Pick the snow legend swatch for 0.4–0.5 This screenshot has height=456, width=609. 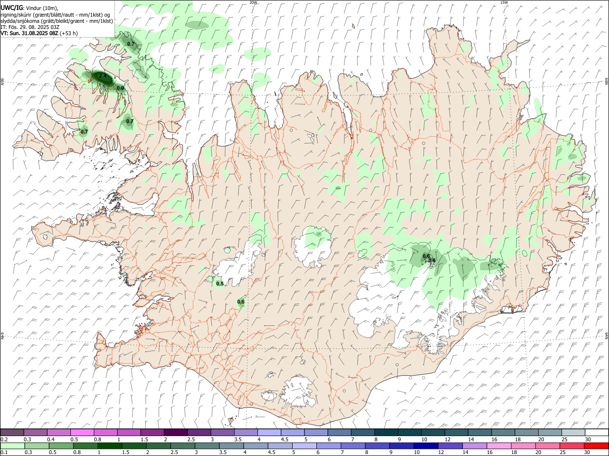tap(59, 432)
